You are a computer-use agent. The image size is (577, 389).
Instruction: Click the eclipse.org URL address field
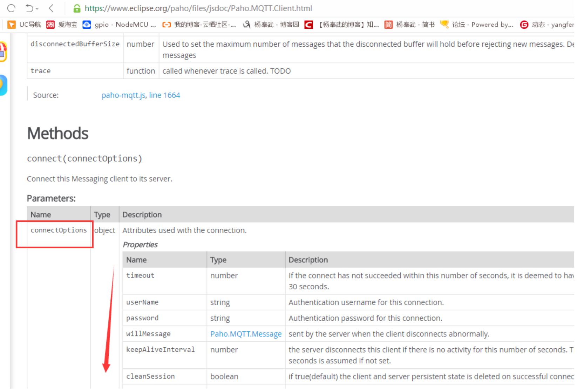click(198, 8)
